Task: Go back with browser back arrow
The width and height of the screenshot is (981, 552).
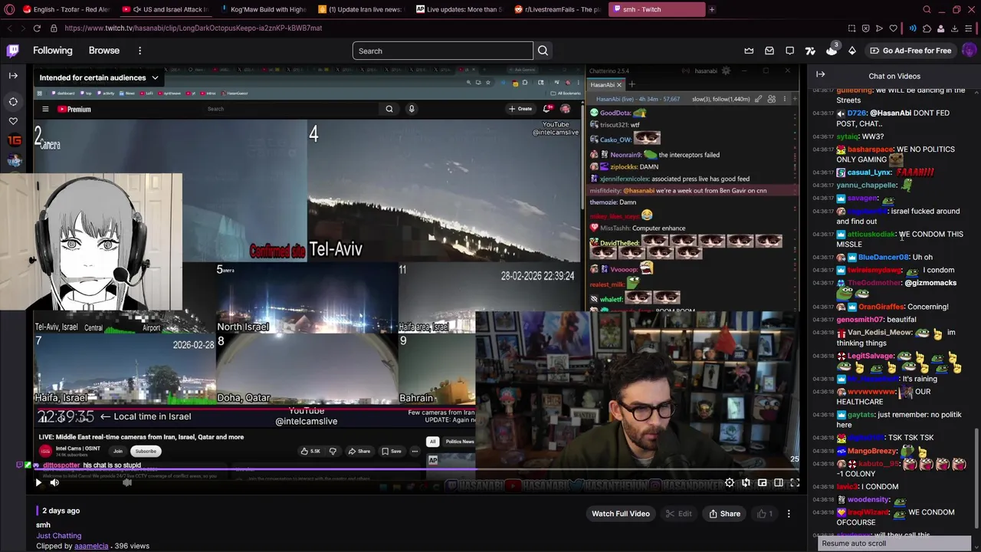Action: [9, 28]
